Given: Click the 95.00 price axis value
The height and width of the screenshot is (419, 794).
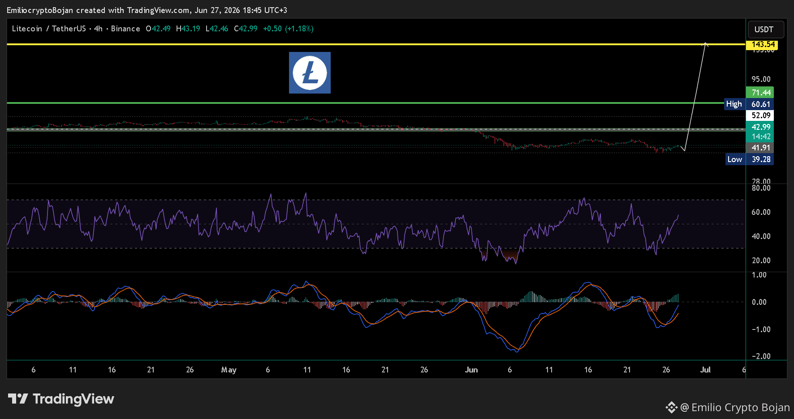Looking at the screenshot, I should [761, 79].
